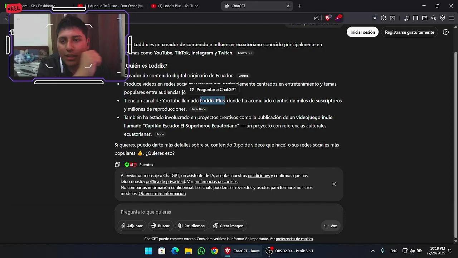Open WhatsApp from taskbar

201,251
